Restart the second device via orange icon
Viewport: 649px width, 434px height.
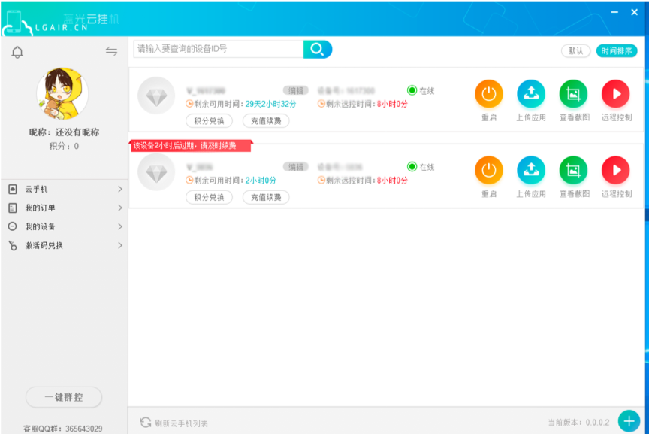[x=489, y=171]
